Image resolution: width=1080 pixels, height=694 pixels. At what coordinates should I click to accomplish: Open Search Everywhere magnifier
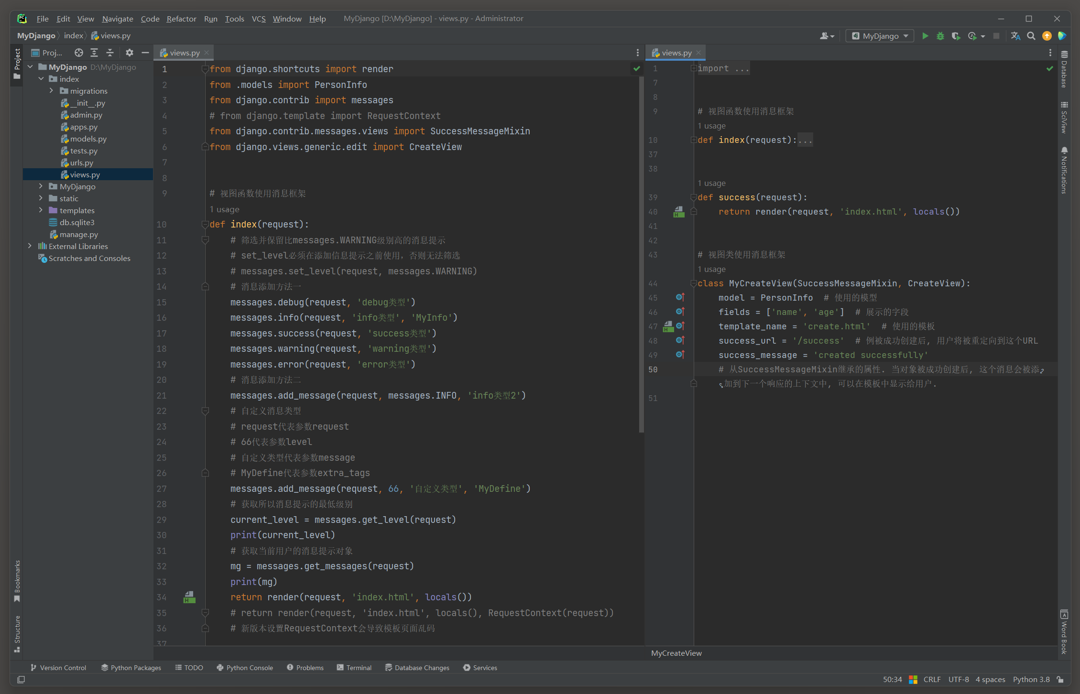click(x=1031, y=36)
